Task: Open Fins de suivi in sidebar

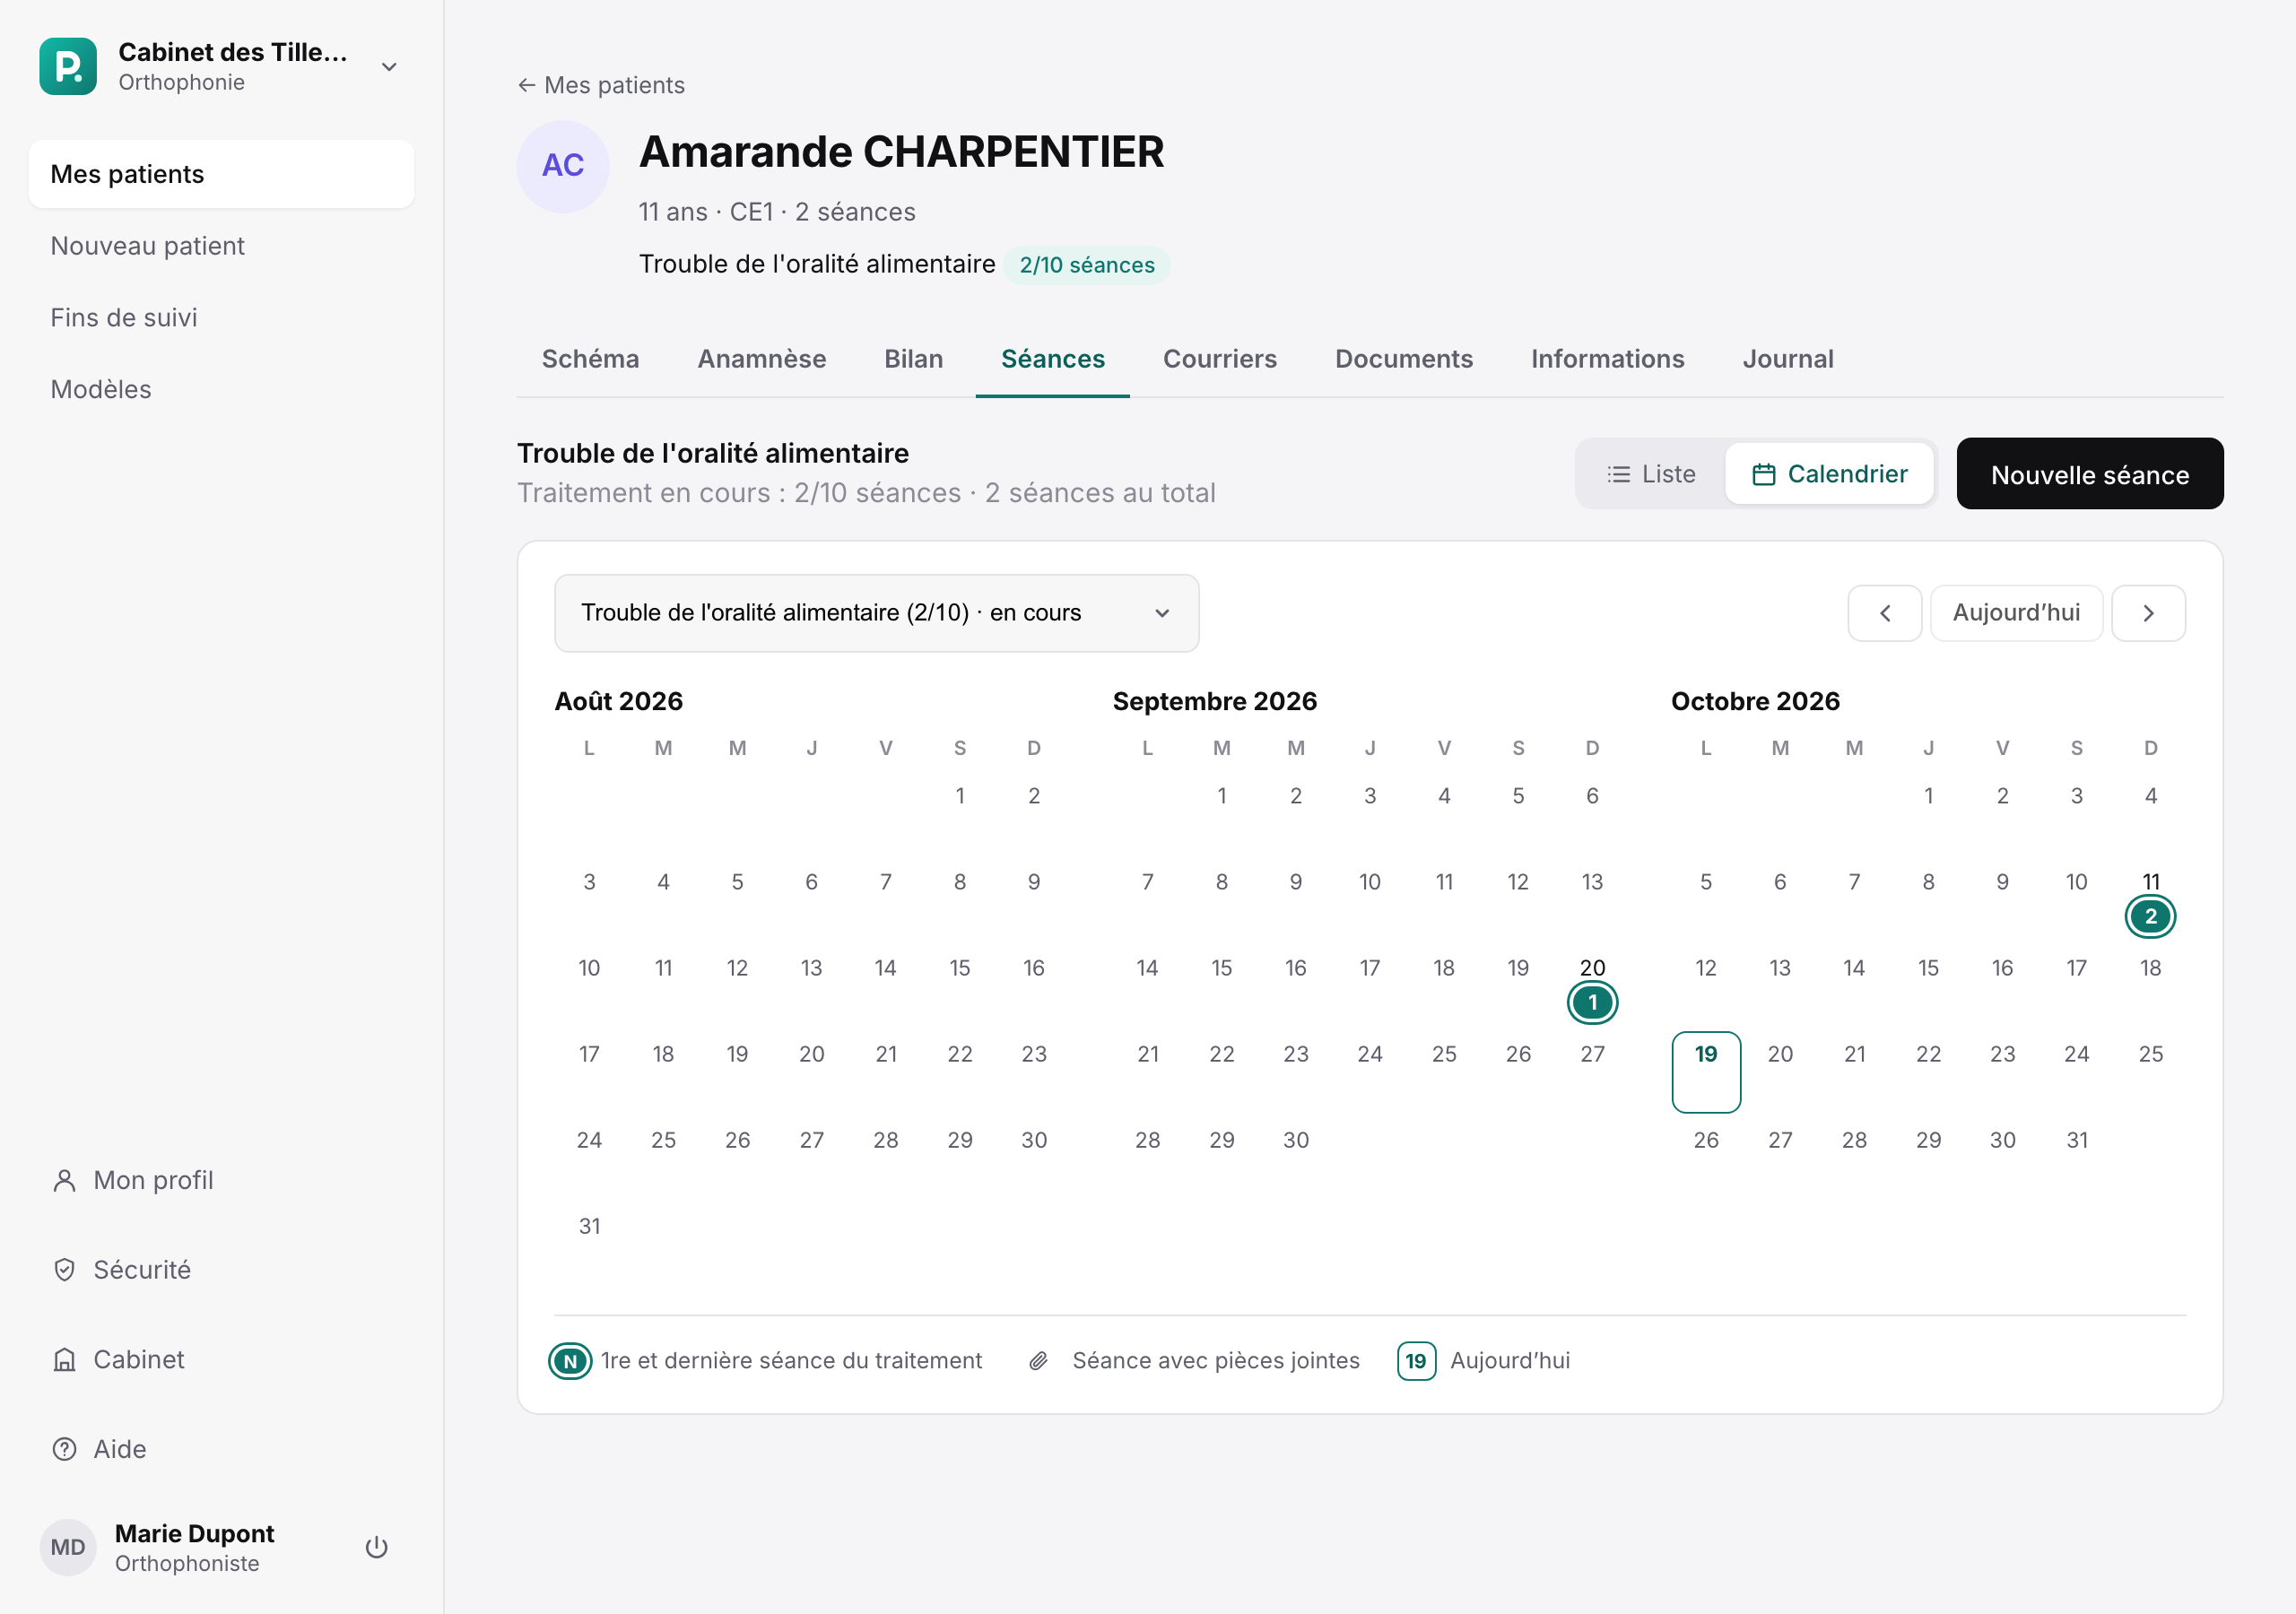Action: [221, 318]
